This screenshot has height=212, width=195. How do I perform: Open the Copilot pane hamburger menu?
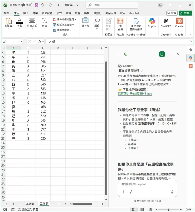point(119,54)
